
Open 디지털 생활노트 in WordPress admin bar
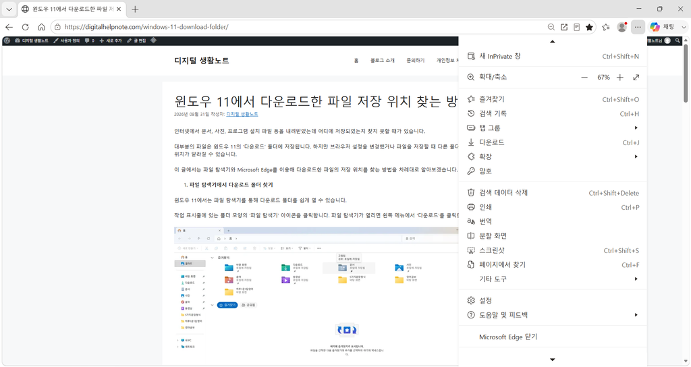click(31, 40)
